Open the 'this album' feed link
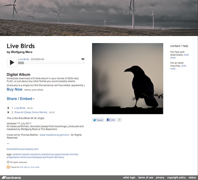 [25, 167]
